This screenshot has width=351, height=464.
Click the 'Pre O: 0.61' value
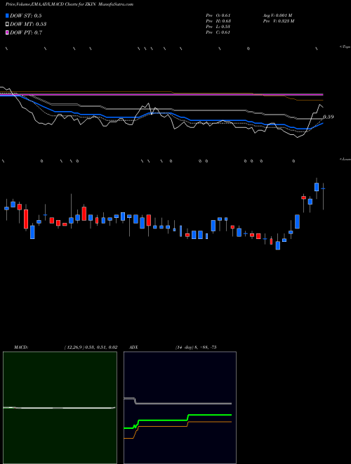click(218, 15)
